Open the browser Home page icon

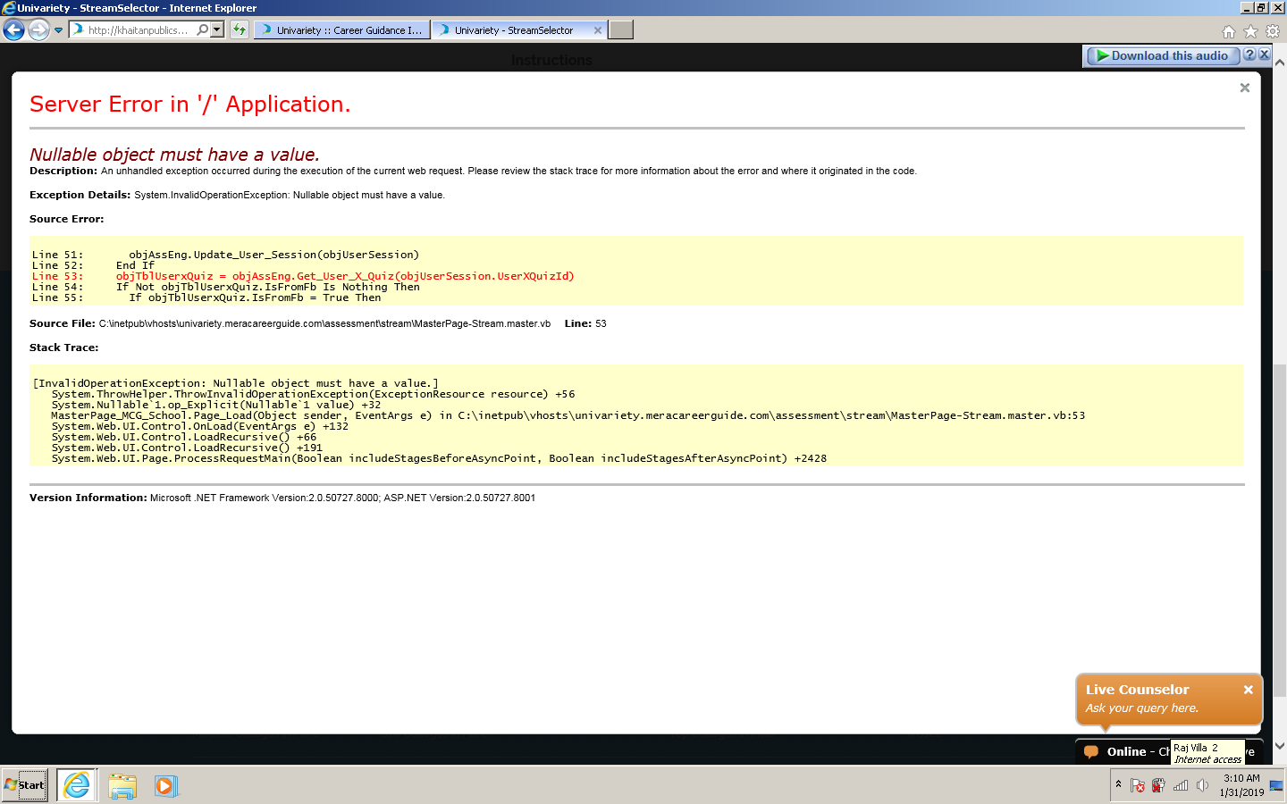[x=1229, y=31]
